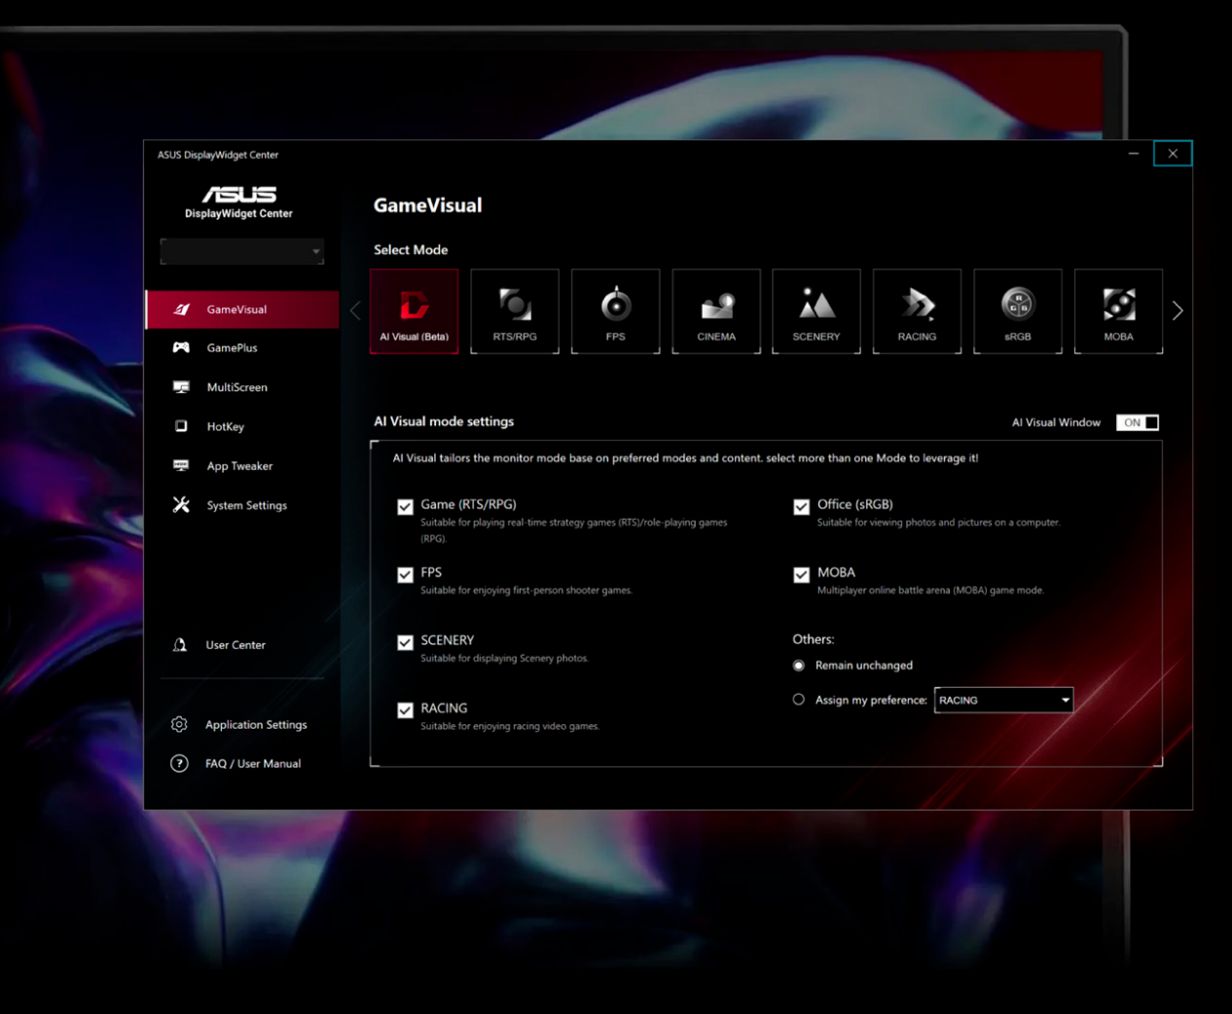The image size is (1232, 1014).
Task: Toggle the AI Visual Window switch
Action: 1138,422
